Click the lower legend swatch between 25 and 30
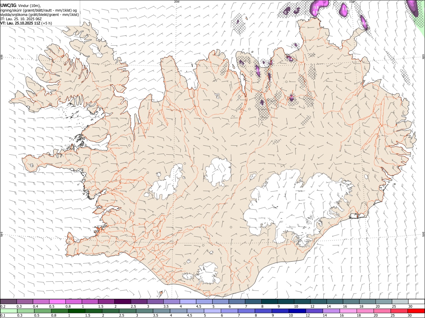This screenshot has width=425, height=318. tap(399, 311)
